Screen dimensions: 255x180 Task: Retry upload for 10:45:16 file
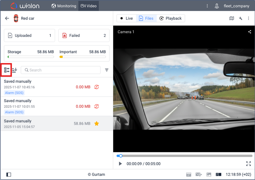97,87
